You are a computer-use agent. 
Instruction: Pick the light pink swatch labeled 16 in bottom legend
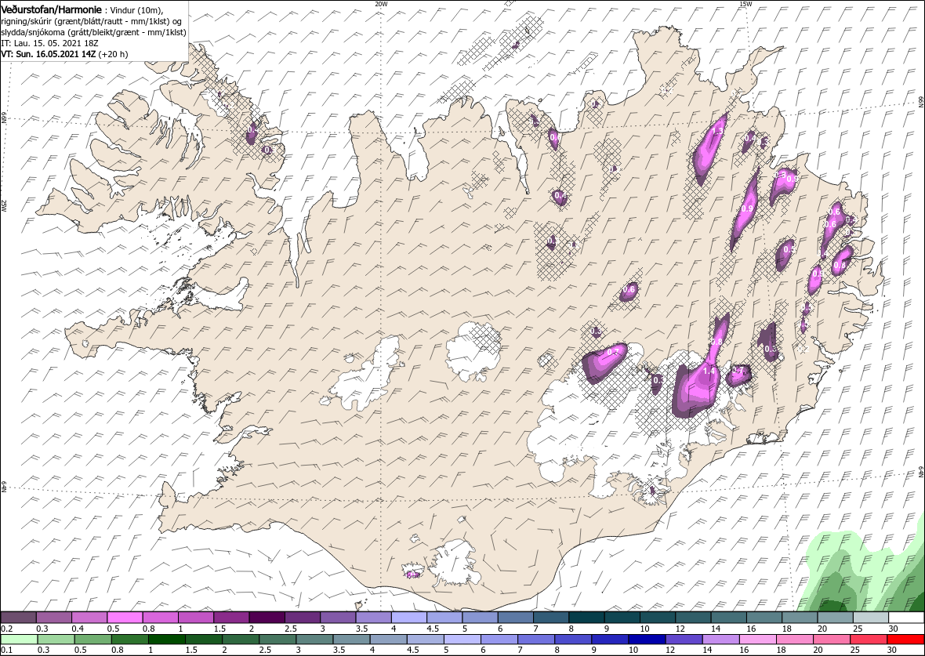click(758, 640)
